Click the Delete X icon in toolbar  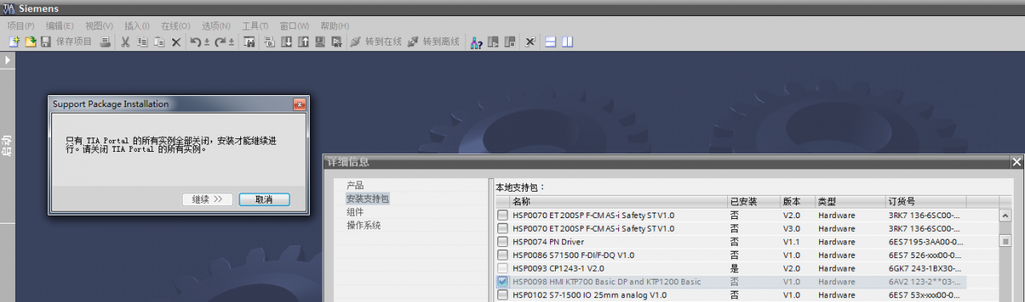(176, 42)
